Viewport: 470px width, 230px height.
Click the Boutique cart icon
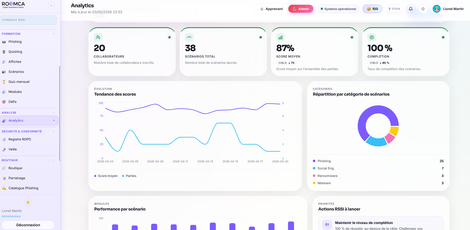tap(4, 168)
